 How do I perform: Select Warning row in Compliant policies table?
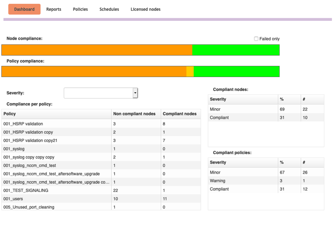266,181
